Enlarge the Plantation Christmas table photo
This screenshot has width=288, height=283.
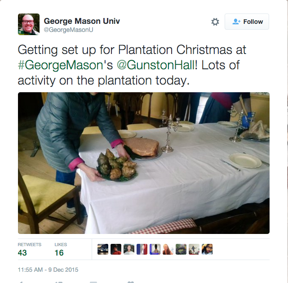143,163
